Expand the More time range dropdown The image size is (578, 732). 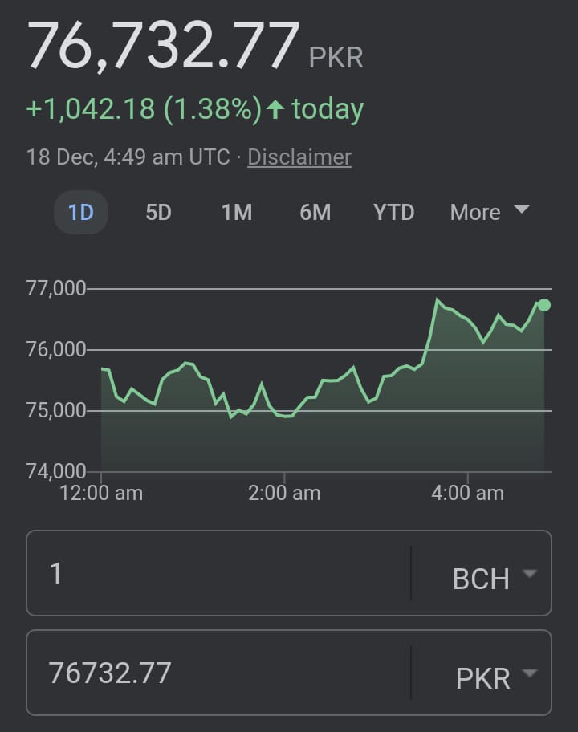coord(489,213)
